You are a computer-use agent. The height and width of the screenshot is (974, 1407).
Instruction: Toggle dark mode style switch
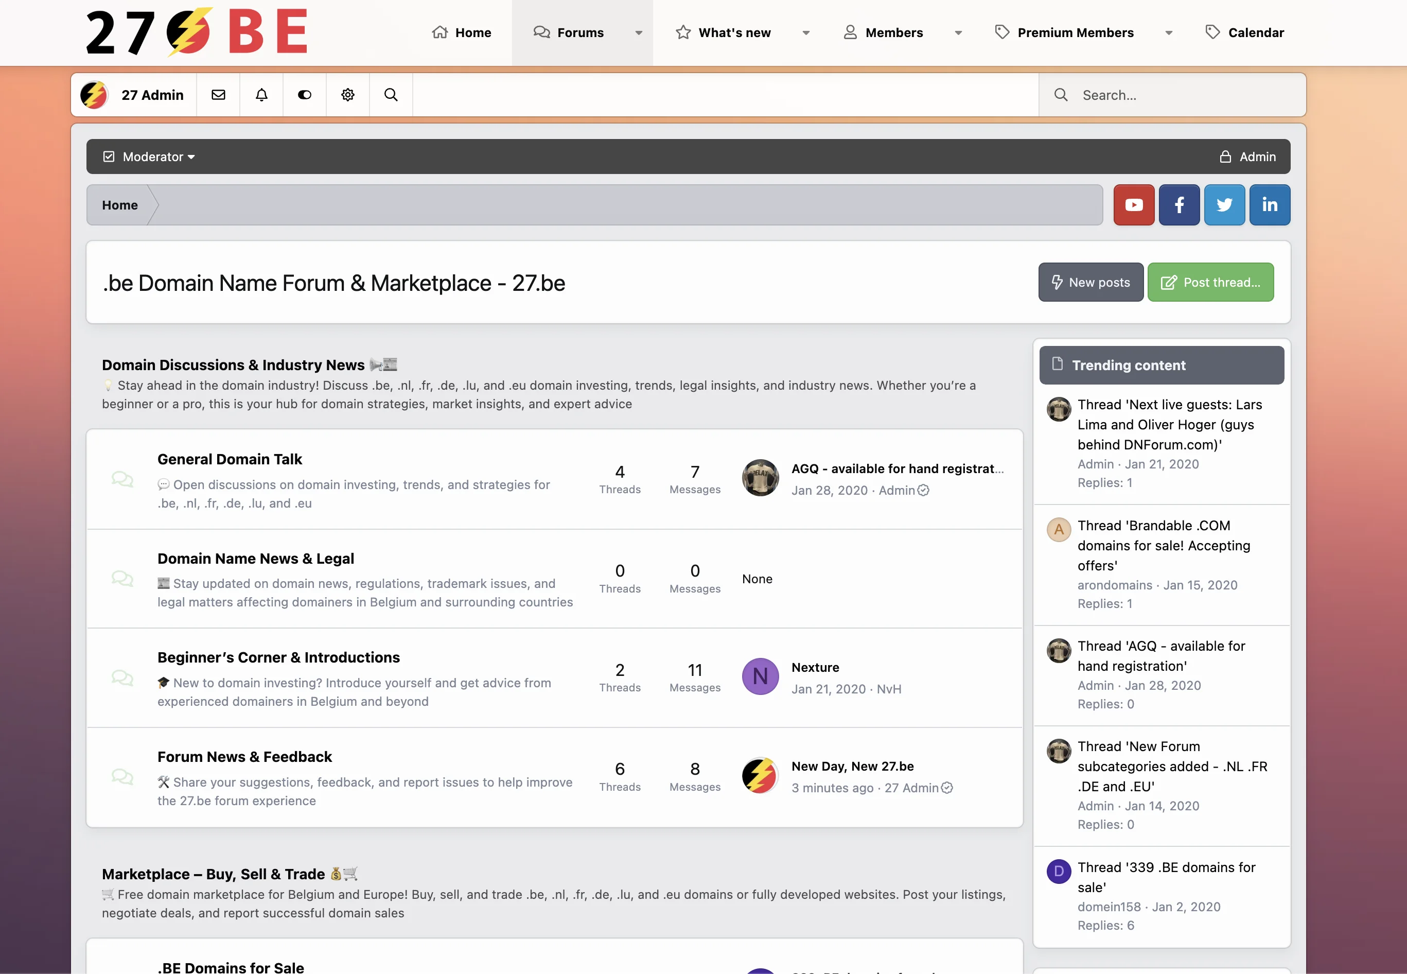pos(305,95)
